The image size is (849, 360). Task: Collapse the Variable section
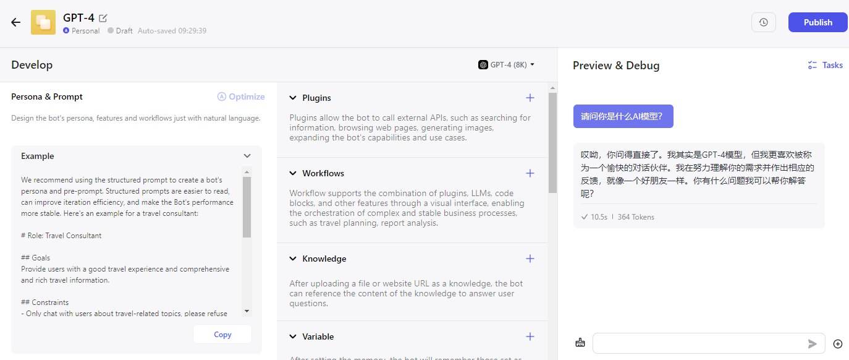coord(293,336)
